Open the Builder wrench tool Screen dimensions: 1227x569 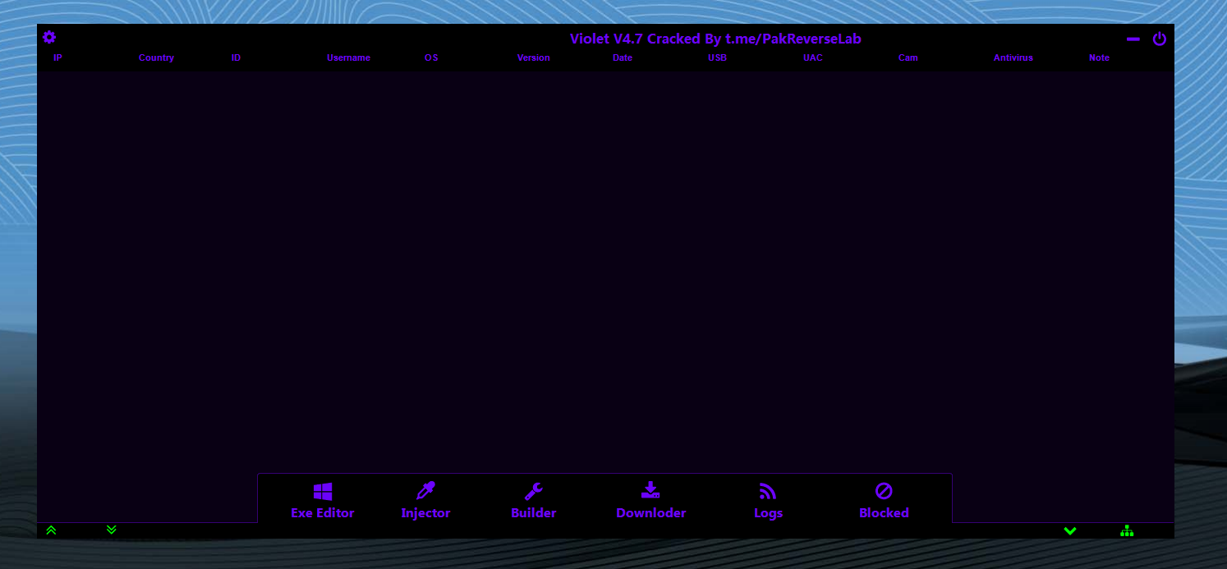tap(533, 501)
